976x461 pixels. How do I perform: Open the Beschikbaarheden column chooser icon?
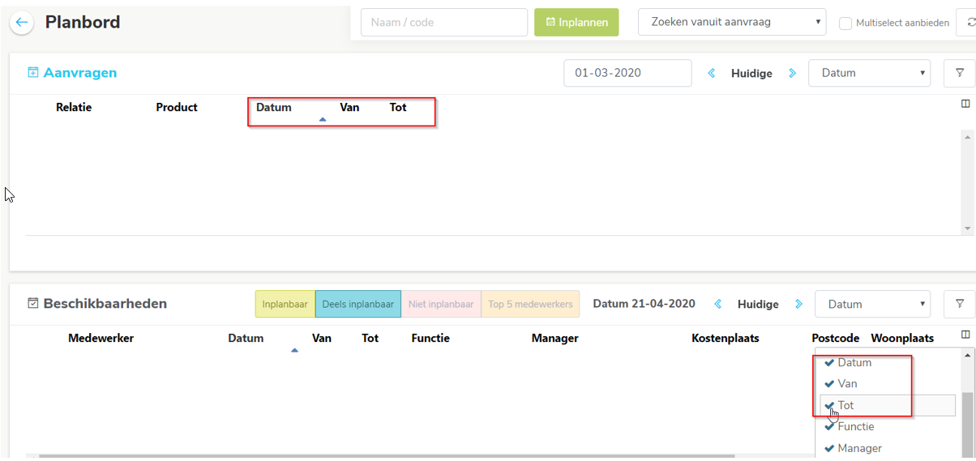point(965,335)
